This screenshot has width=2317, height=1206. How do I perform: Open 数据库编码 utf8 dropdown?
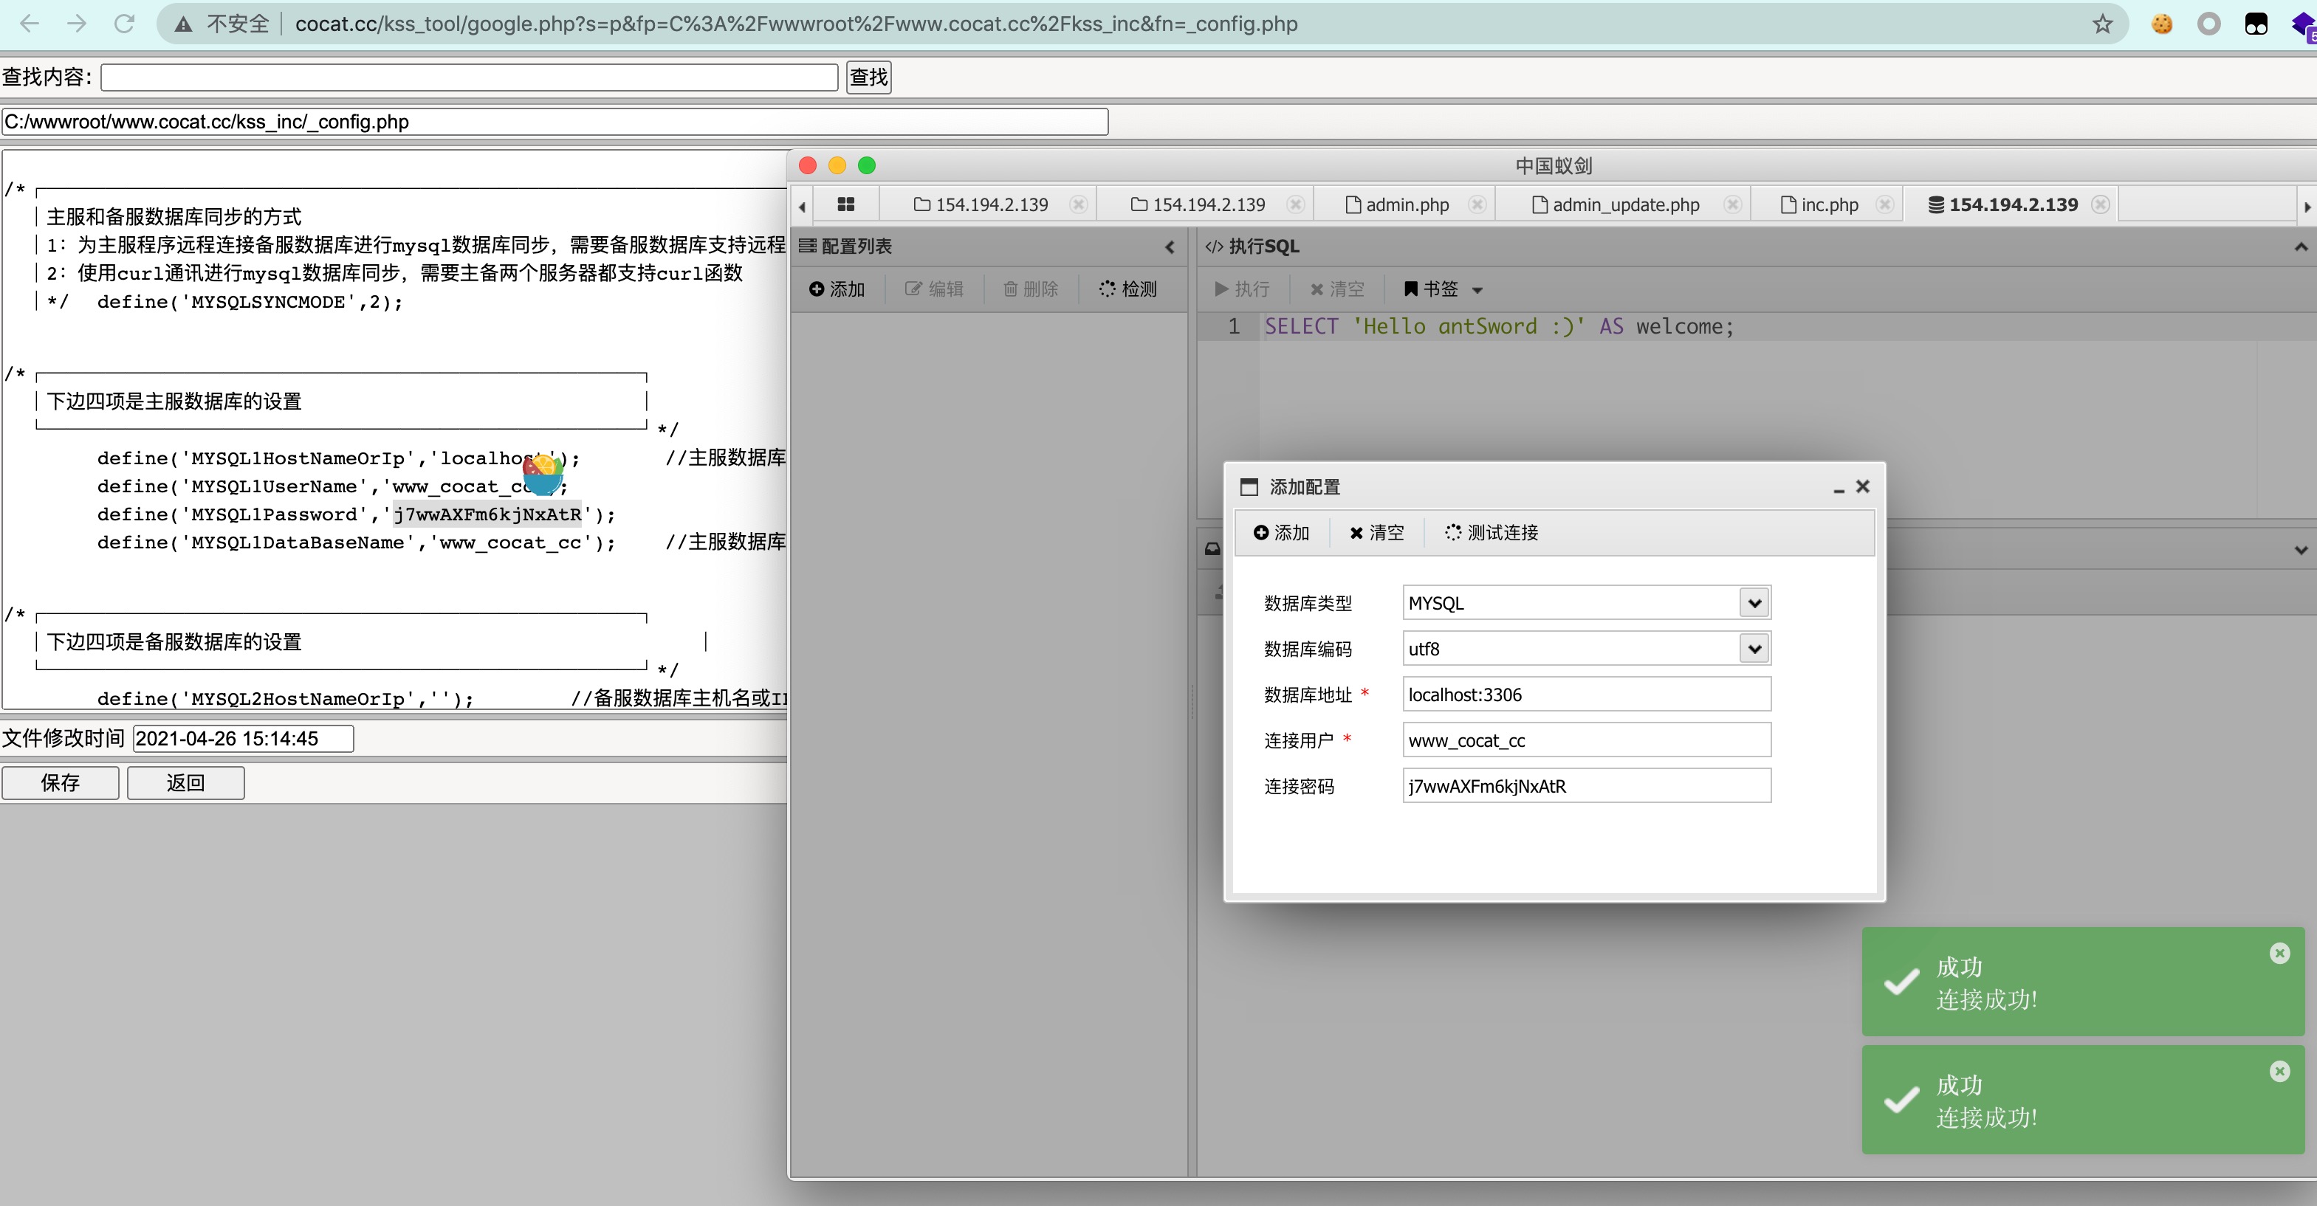tap(1754, 649)
